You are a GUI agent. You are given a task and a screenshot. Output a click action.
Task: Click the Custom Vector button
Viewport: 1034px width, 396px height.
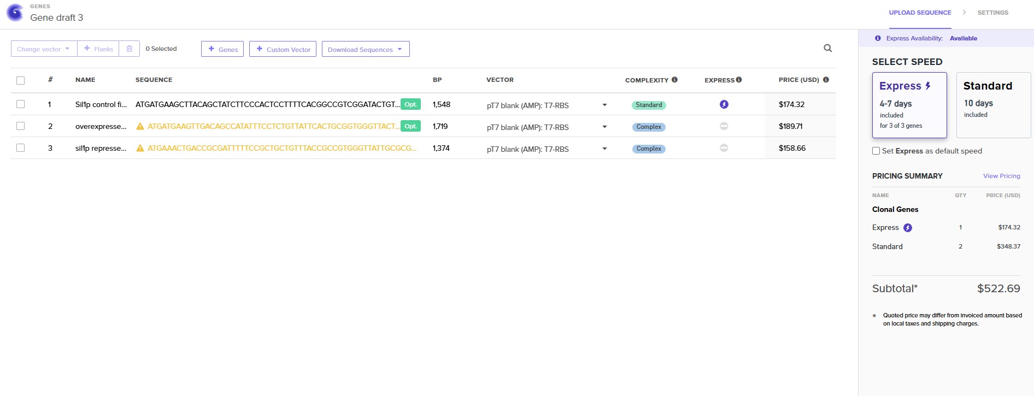[283, 49]
